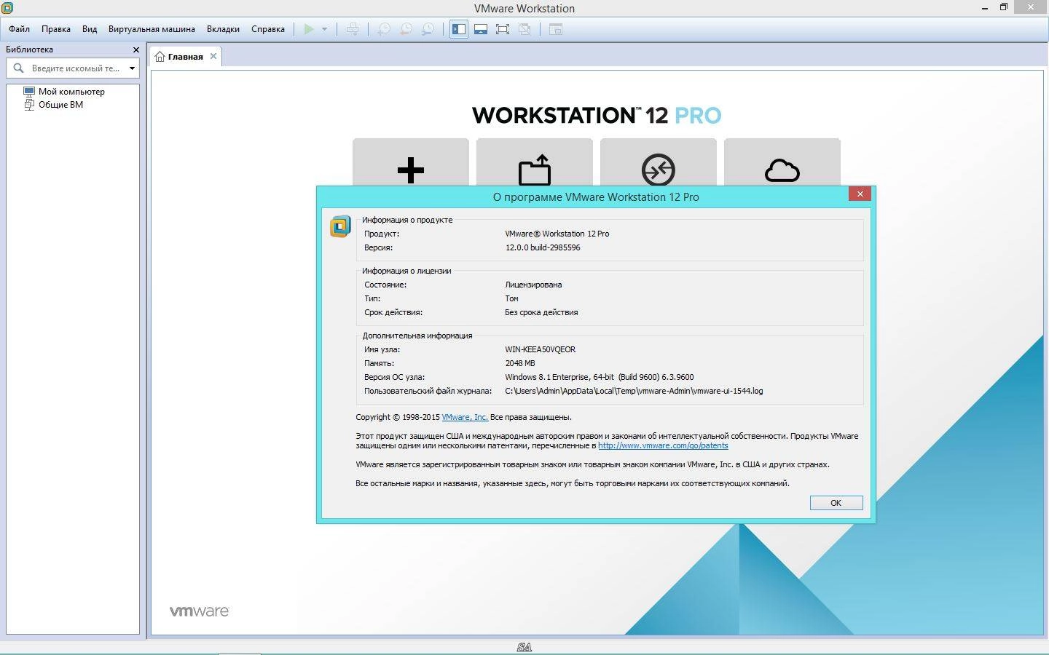This screenshot has width=1049, height=655.
Task: Open the vmware.com/go/patents link
Action: point(663,445)
